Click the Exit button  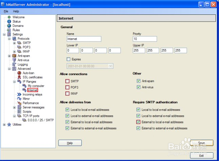click(202, 156)
